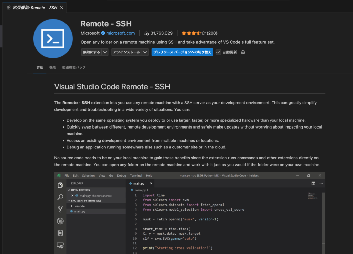The width and height of the screenshot is (353, 254).
Task: Click the プレリリース バージョンへの切り替え button
Action: click(x=182, y=52)
